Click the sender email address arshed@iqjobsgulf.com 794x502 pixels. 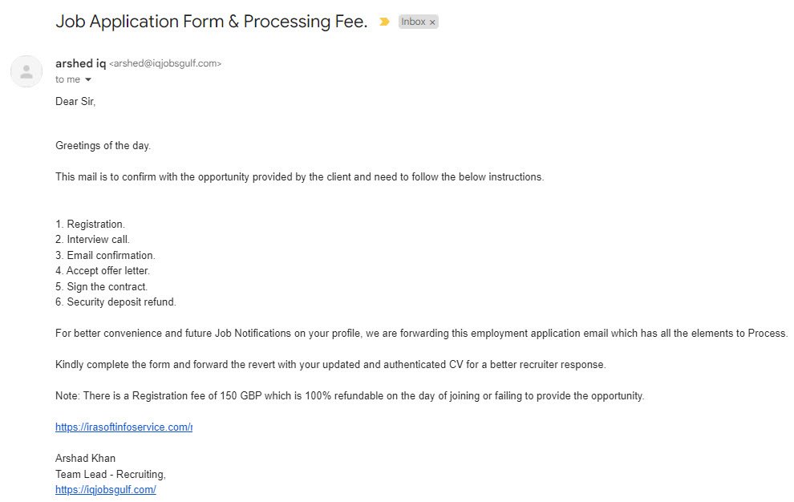[x=164, y=63]
